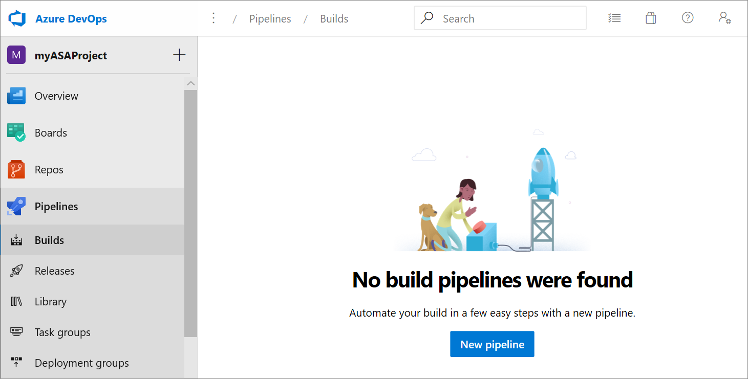Open the breadcrumb ellipsis menu
The width and height of the screenshot is (748, 379).
click(213, 18)
